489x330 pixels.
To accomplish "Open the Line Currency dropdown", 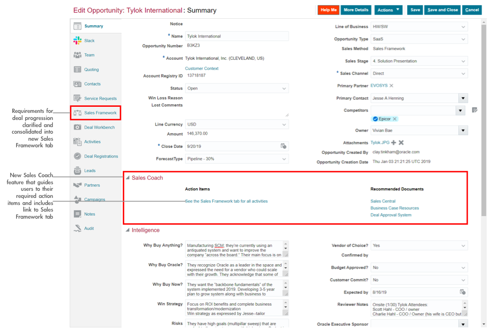I will 284,125.
